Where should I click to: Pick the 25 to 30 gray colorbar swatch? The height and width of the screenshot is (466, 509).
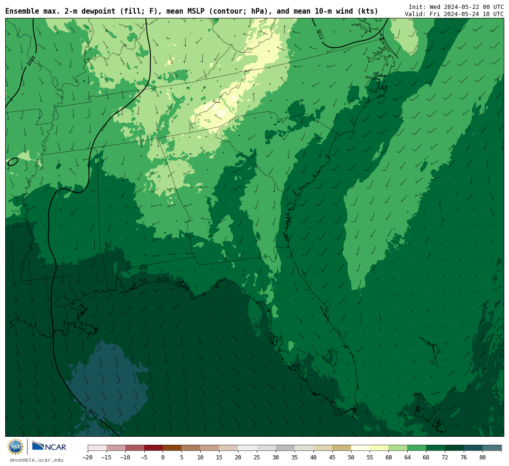(x=266, y=448)
